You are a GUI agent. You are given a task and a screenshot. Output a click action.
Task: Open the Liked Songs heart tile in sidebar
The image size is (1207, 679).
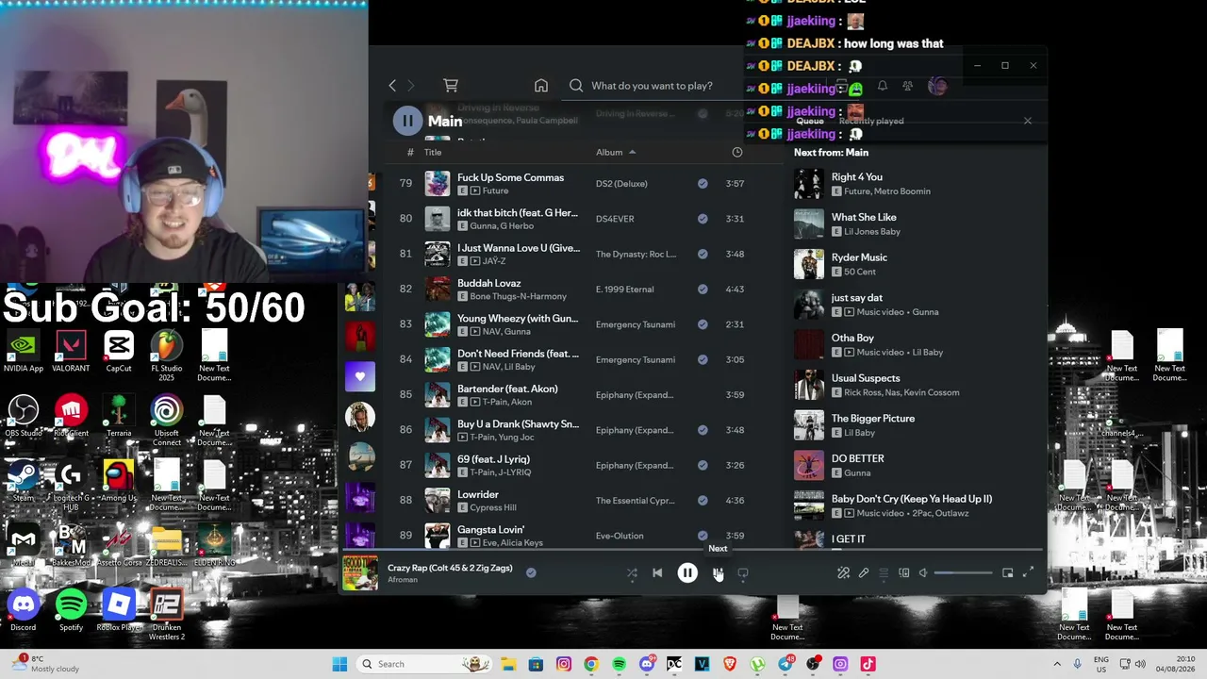tap(360, 377)
